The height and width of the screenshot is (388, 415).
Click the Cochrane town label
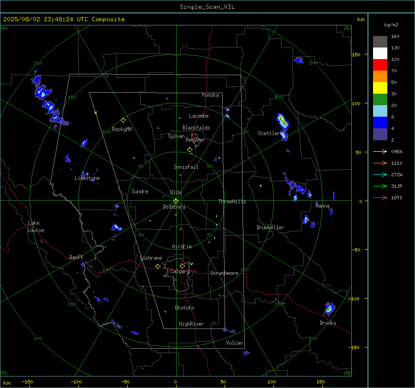click(151, 258)
